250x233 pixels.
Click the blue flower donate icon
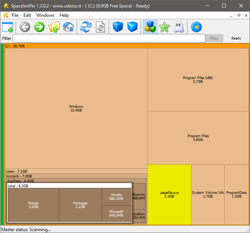[x=196, y=27]
